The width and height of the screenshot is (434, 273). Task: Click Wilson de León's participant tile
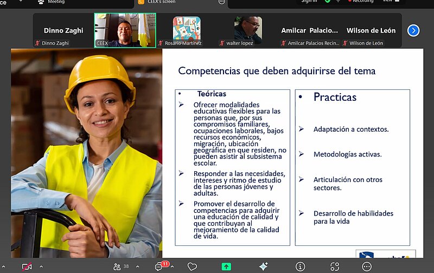pos(371,30)
